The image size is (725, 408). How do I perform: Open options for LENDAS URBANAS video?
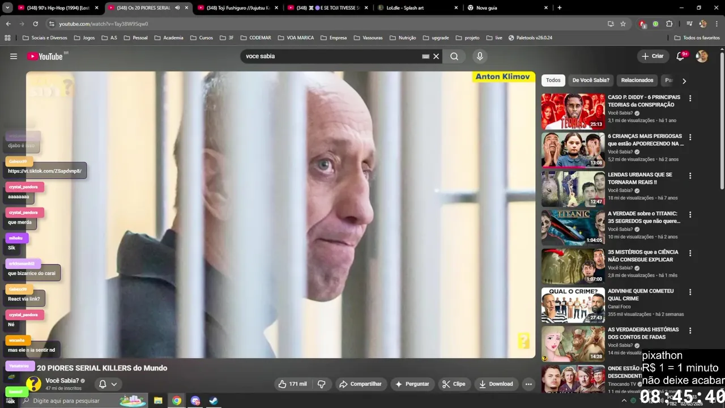coord(690,176)
